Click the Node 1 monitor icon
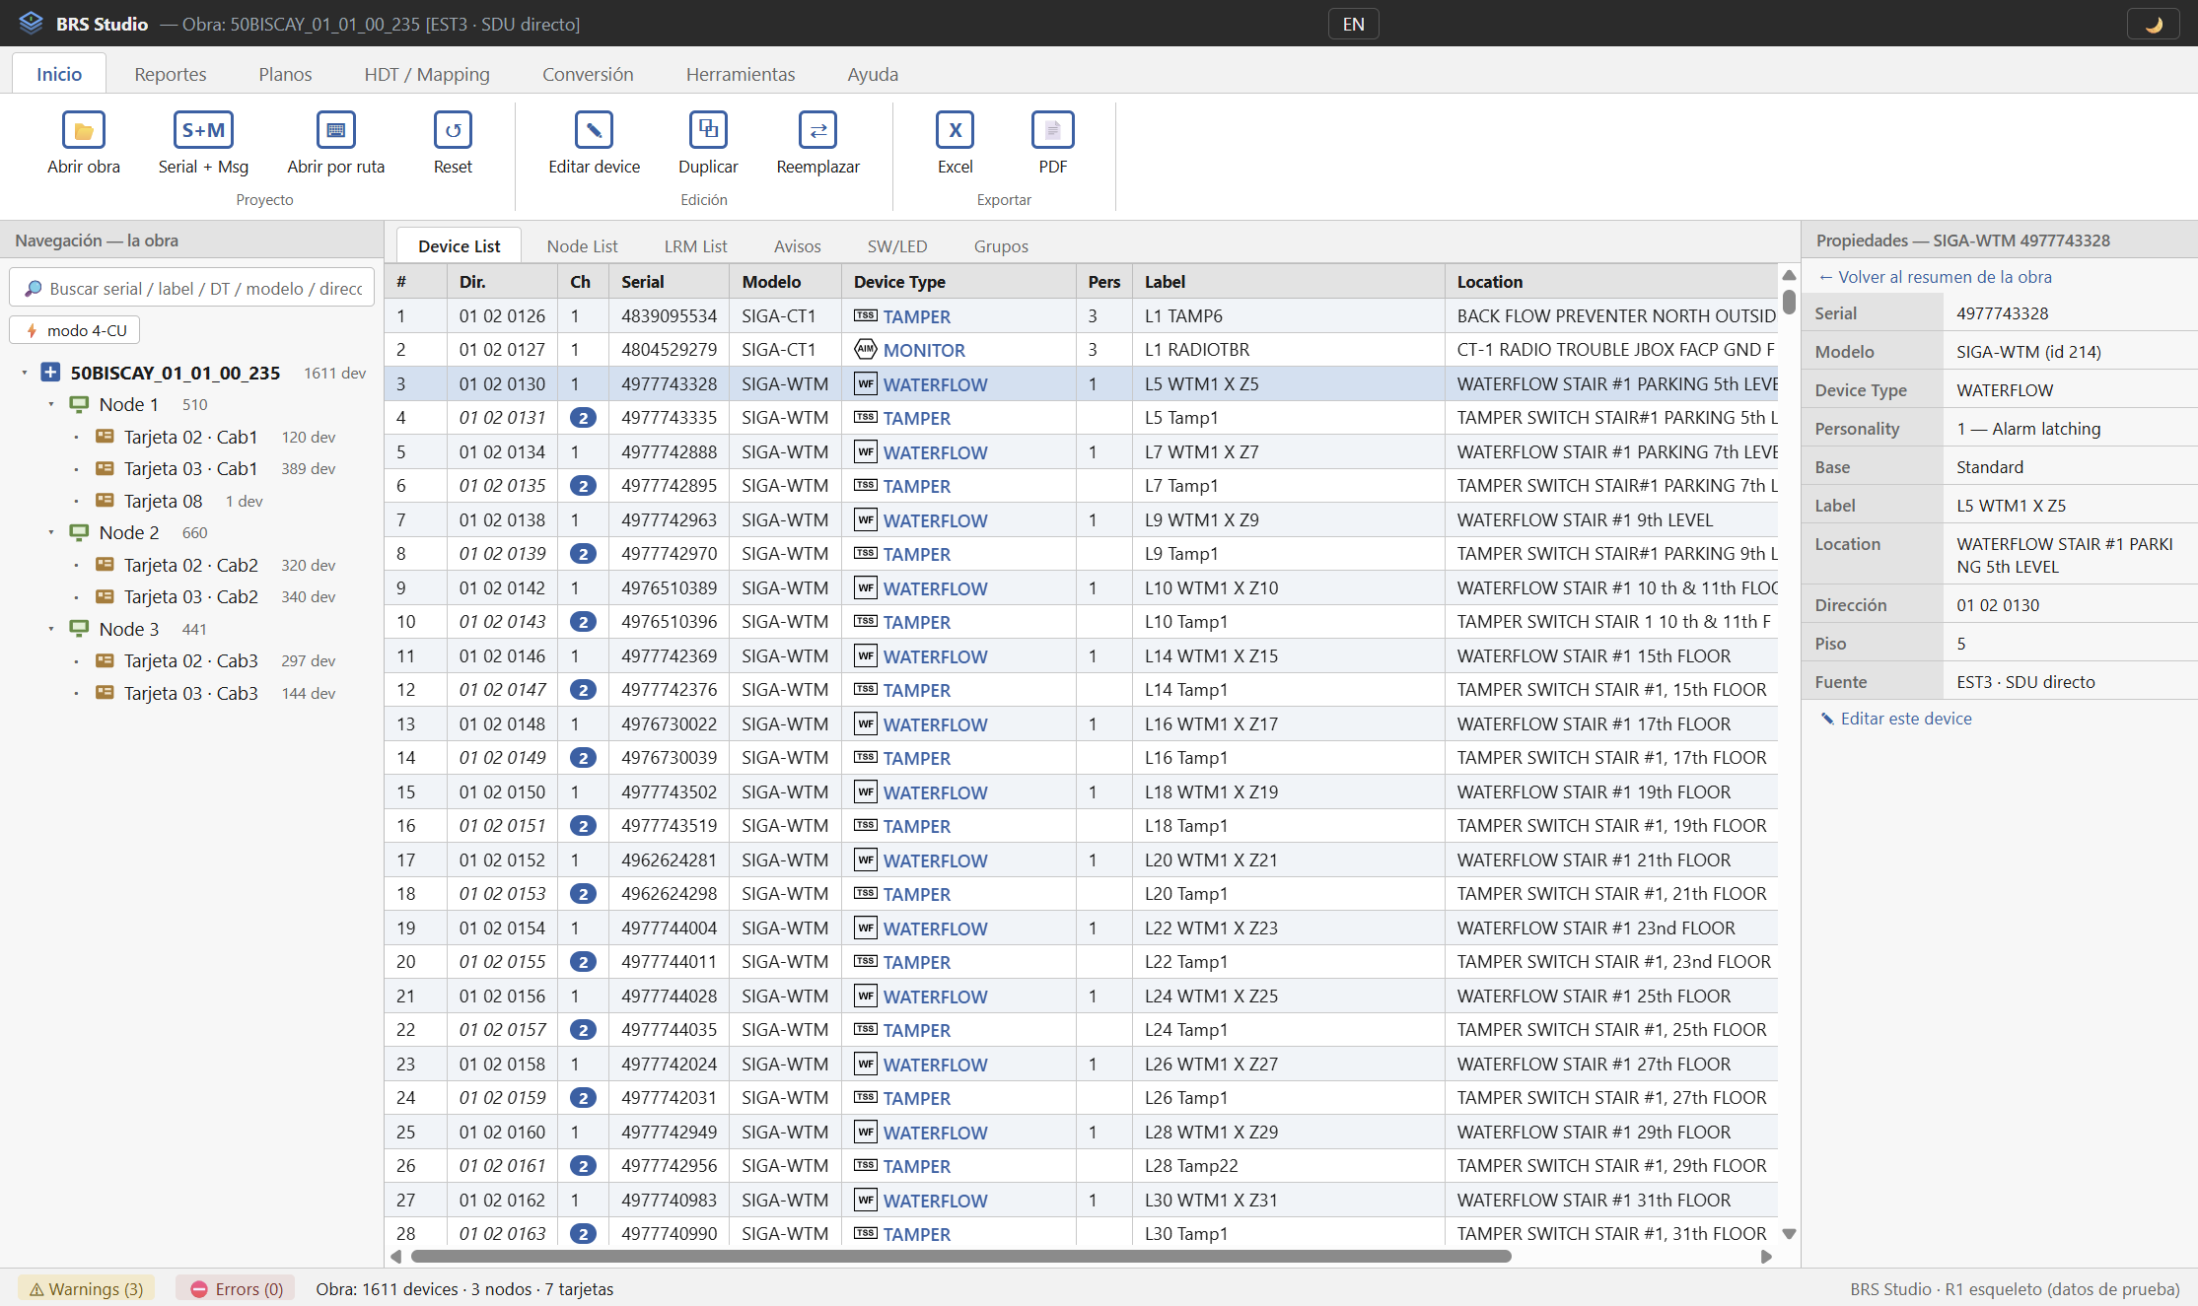2198x1306 pixels. 79,404
